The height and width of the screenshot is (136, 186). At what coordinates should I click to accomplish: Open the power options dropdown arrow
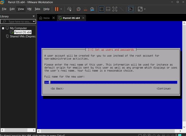(61, 9)
